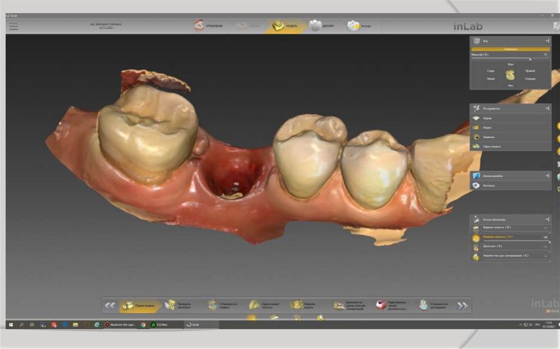Screen dimensions: 560x349
Task: Select the model axis step in step bar
Action: point(224,305)
